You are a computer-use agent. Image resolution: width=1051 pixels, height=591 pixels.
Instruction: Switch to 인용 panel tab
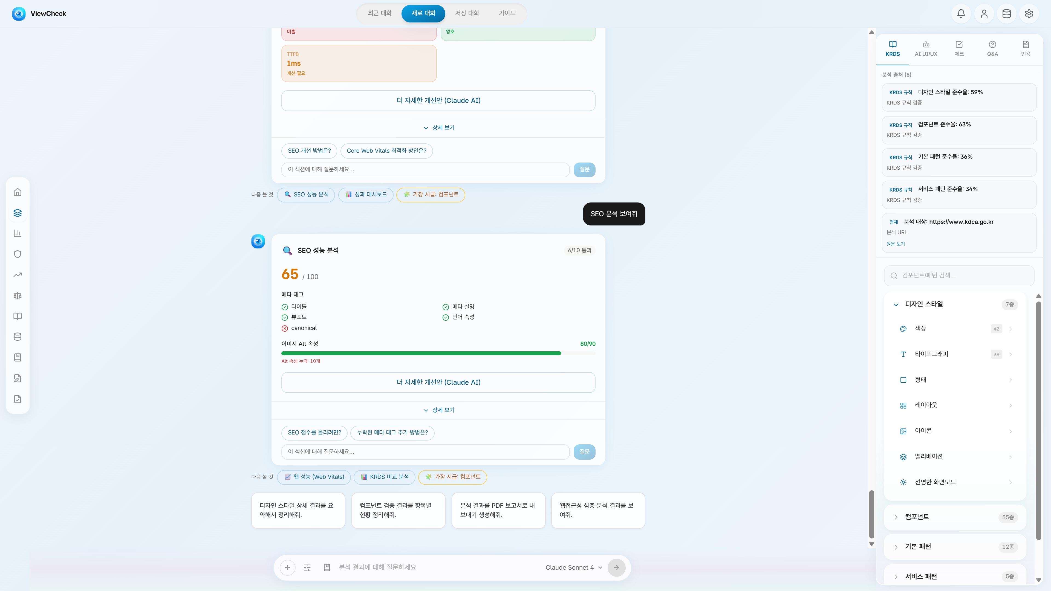tap(1026, 48)
